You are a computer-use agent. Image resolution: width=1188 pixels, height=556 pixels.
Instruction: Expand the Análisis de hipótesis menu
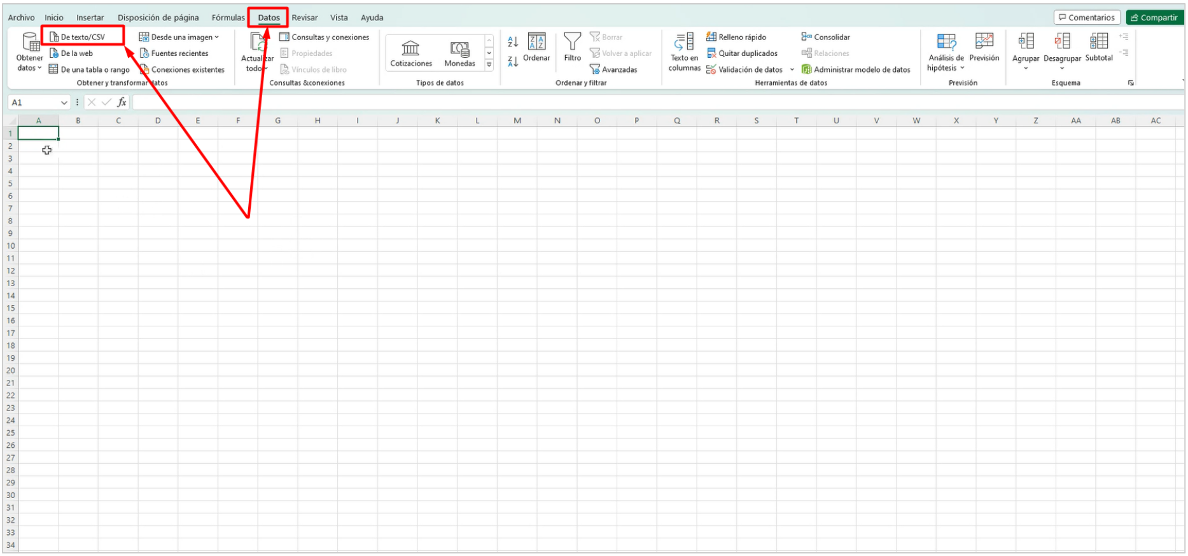point(946,67)
